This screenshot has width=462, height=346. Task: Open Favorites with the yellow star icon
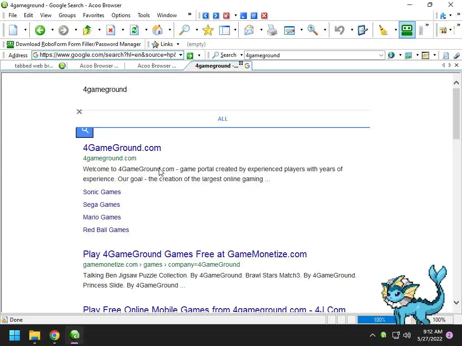pos(208,30)
